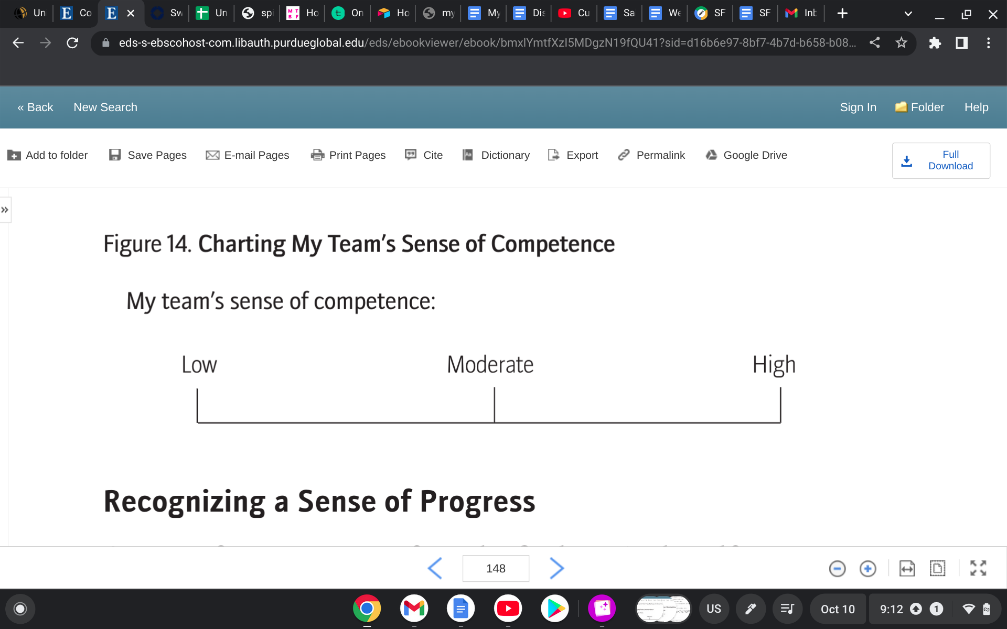Switch to the Gmail Inbox tab
This screenshot has width=1007, height=629.
(801, 13)
